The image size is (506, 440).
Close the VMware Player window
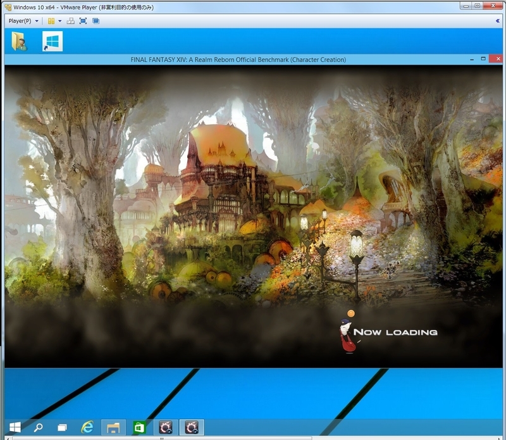[493, 6]
